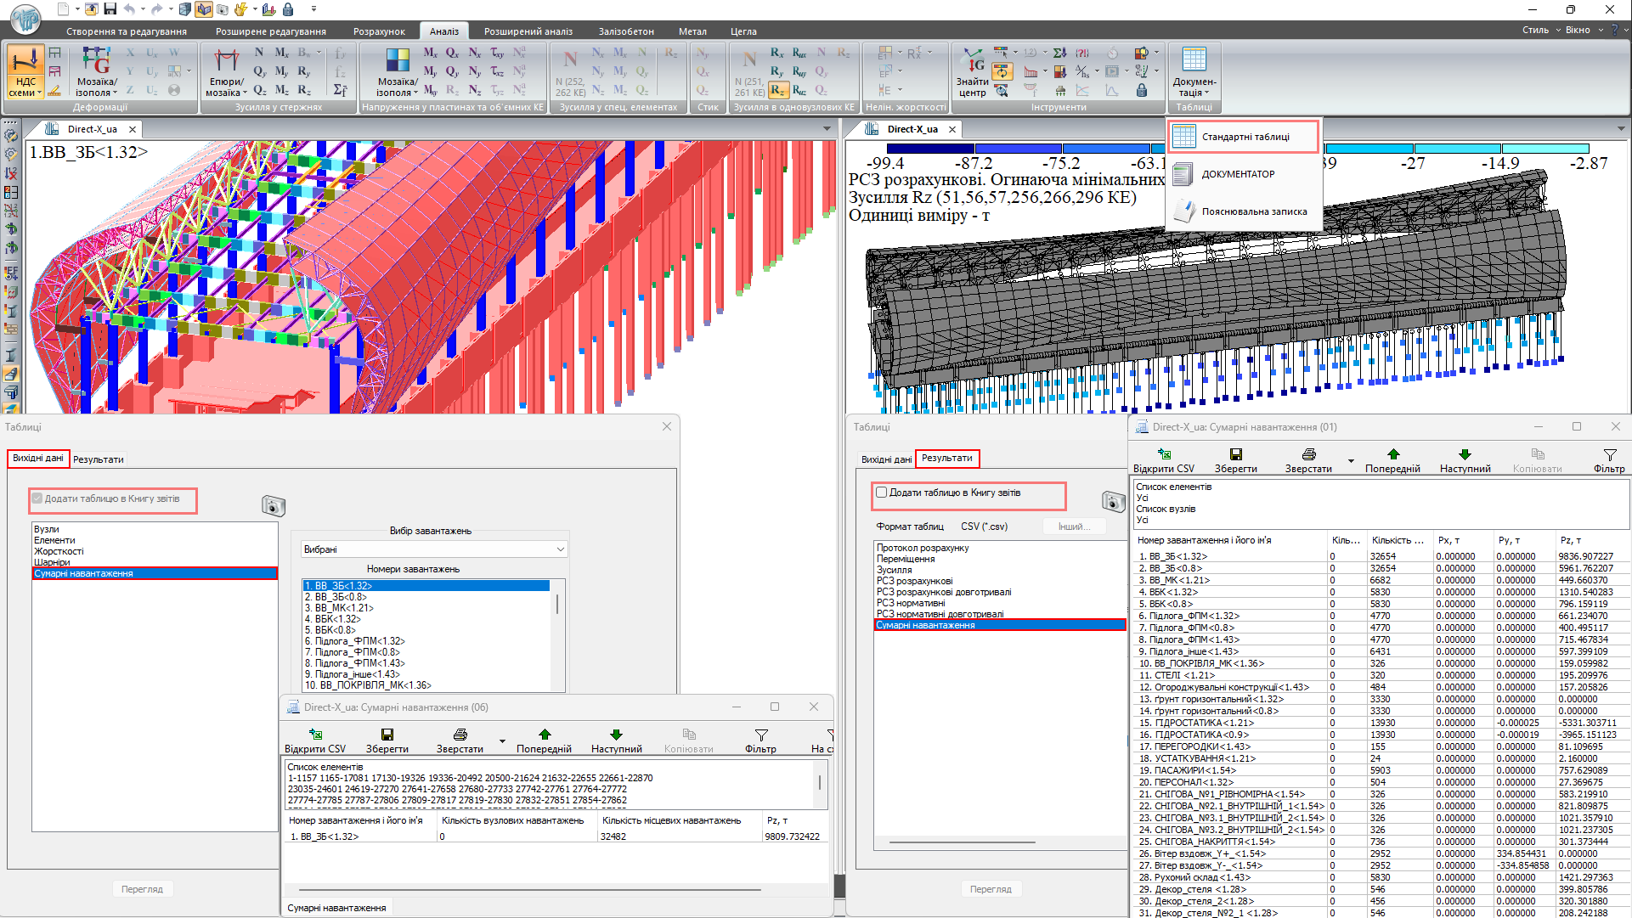The height and width of the screenshot is (918, 1632).
Task: Switch to Залізобетон ribbon tab
Action: 626,31
